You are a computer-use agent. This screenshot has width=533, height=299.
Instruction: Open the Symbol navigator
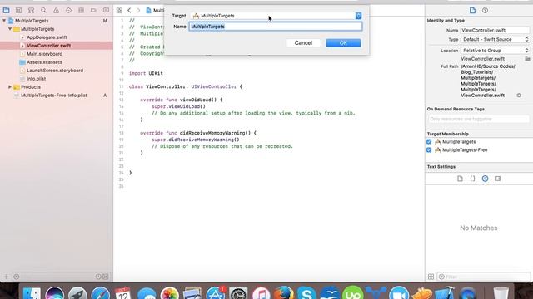[x=31, y=11]
